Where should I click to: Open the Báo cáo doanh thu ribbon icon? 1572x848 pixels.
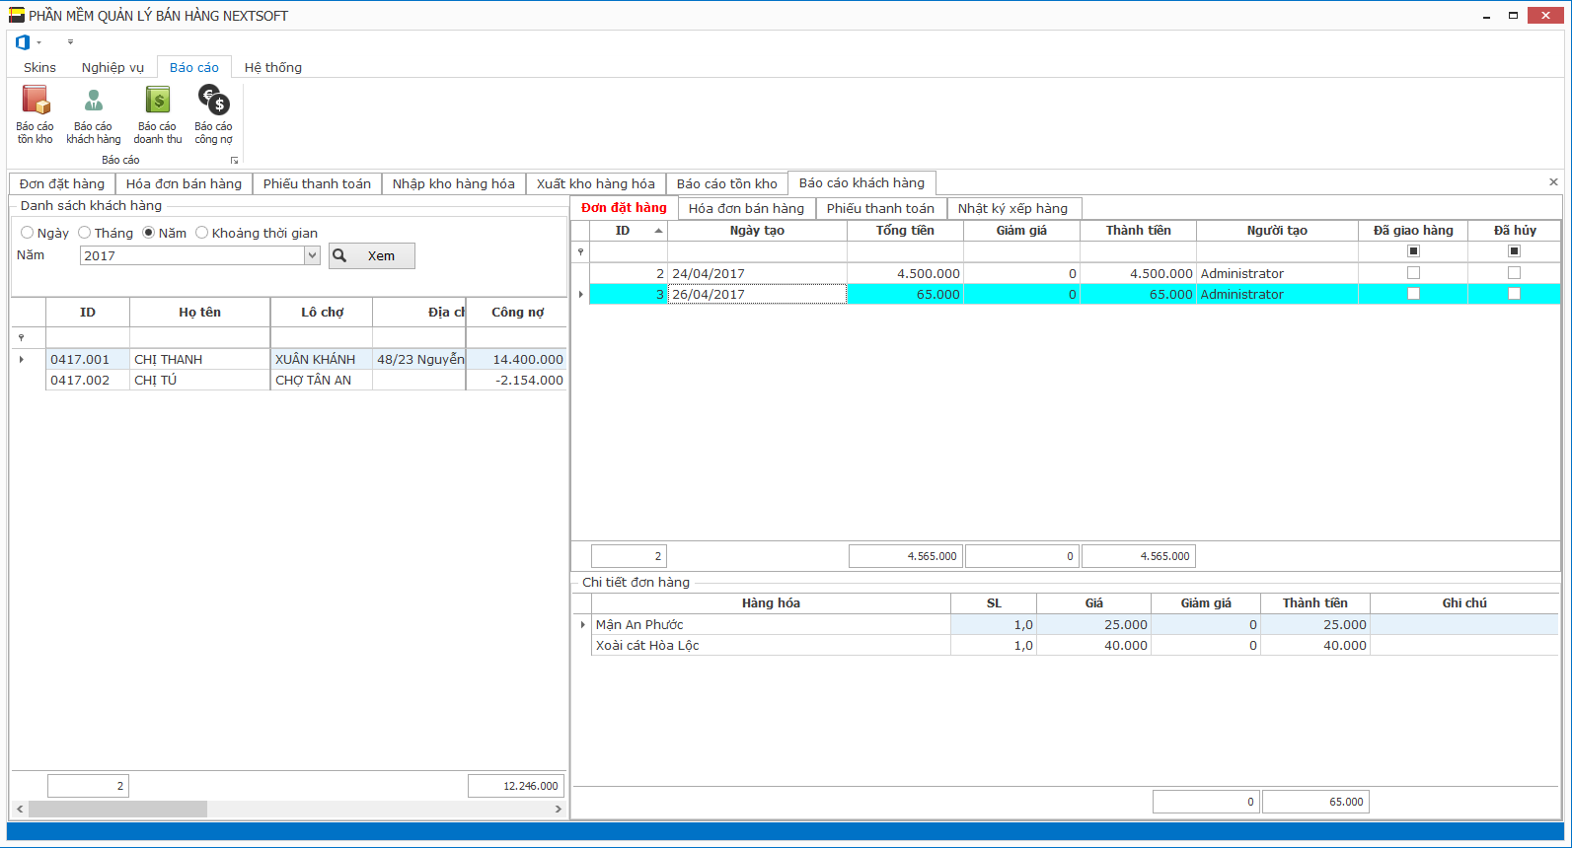(158, 113)
